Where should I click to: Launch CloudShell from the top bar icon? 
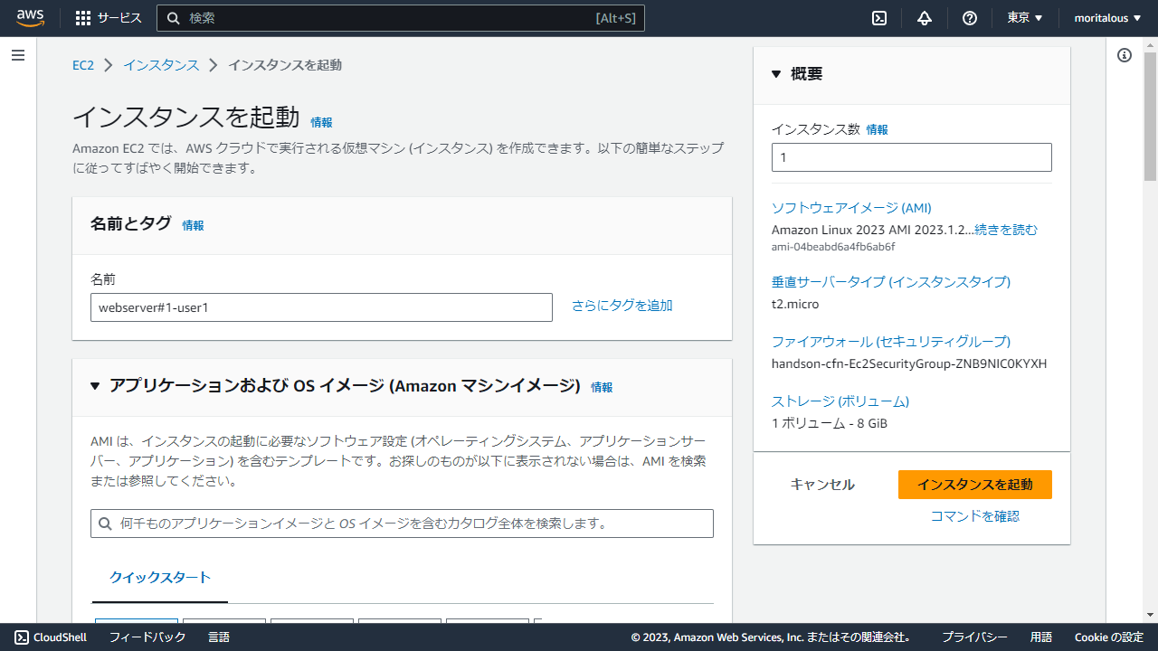coord(878,18)
